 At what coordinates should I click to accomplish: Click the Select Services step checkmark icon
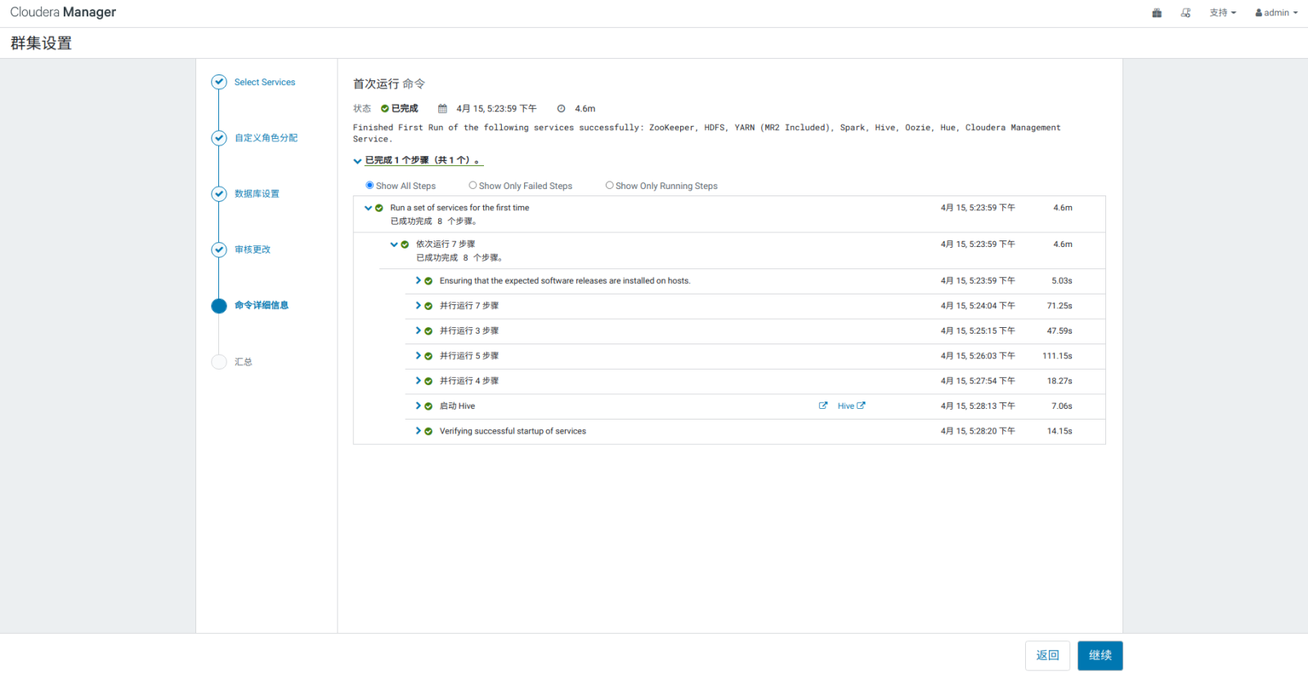(x=219, y=82)
